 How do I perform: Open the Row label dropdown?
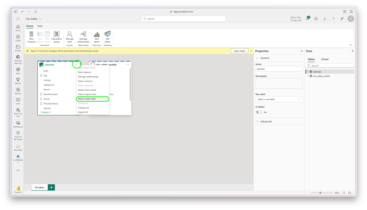point(279,99)
